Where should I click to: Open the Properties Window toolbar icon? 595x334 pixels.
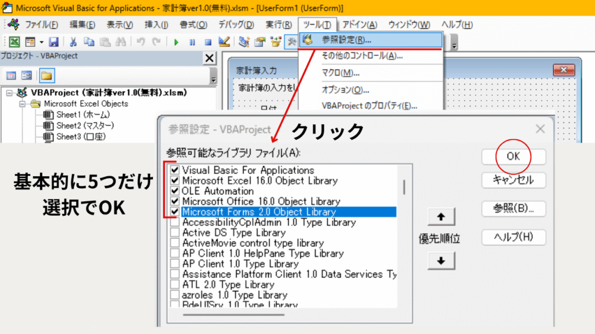click(x=260, y=42)
